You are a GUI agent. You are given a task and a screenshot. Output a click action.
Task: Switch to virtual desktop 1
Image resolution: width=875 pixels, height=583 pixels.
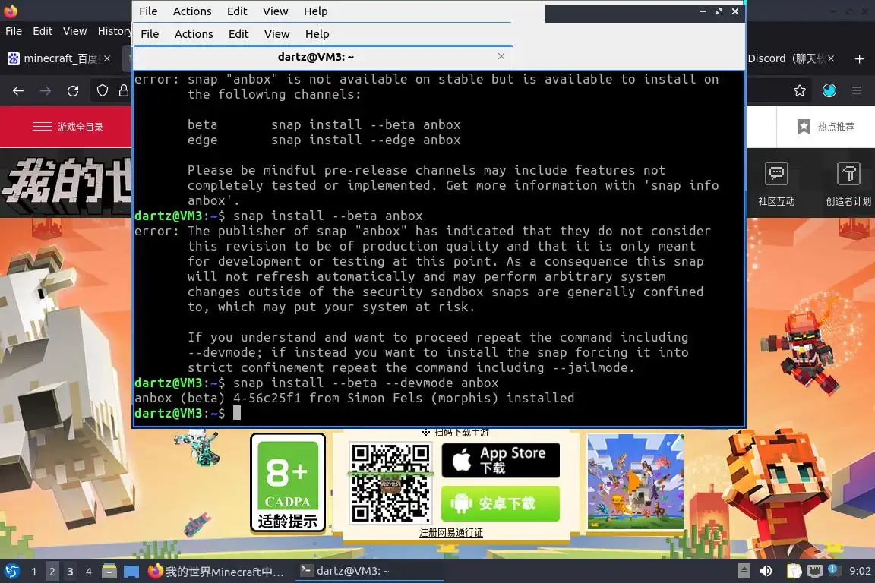[x=34, y=572]
